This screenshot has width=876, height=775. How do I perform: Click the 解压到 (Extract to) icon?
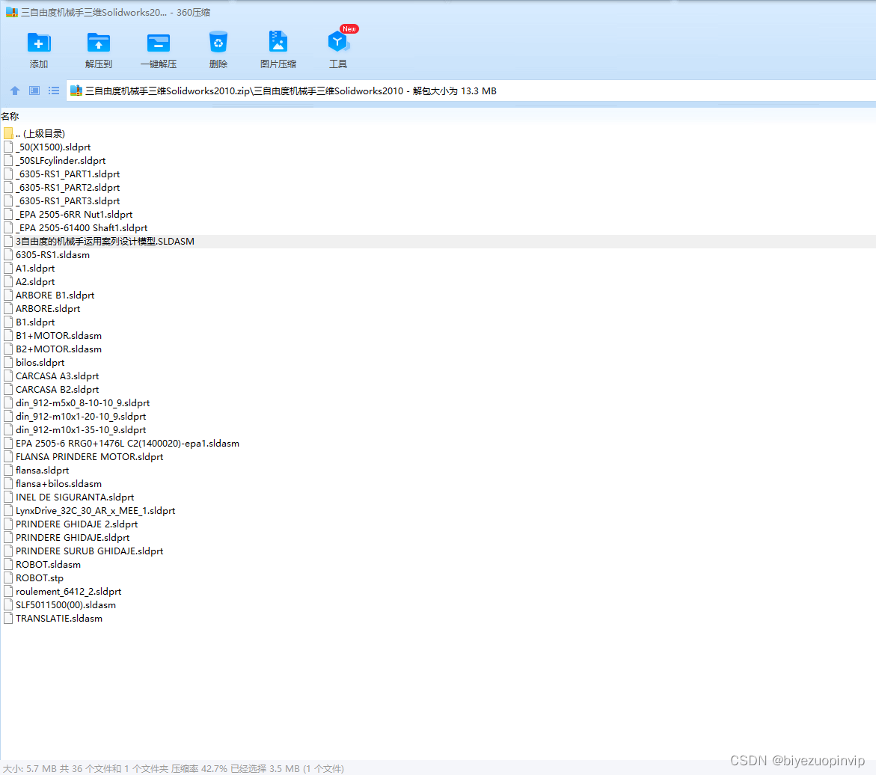click(98, 43)
